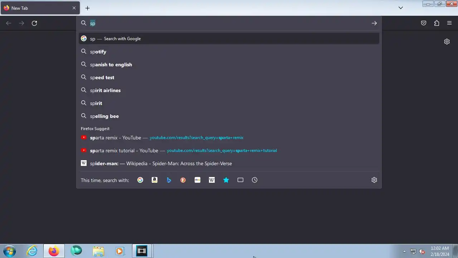Choose the 'spirit airlines' suggestion
This screenshot has width=458, height=258.
(229, 90)
